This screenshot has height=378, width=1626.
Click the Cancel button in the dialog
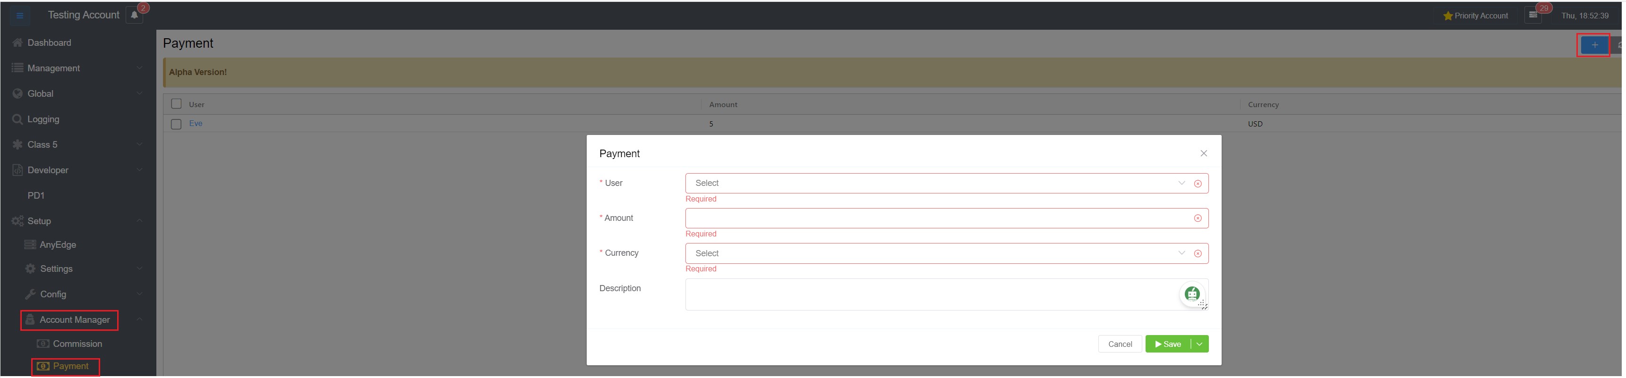pyautogui.click(x=1120, y=344)
